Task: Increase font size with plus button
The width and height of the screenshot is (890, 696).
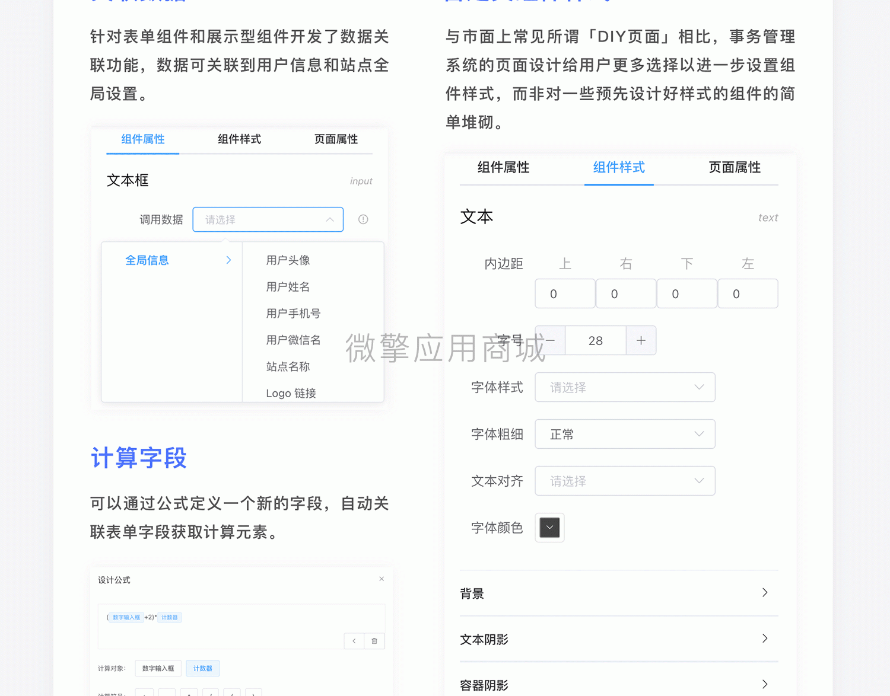Action: coord(641,340)
